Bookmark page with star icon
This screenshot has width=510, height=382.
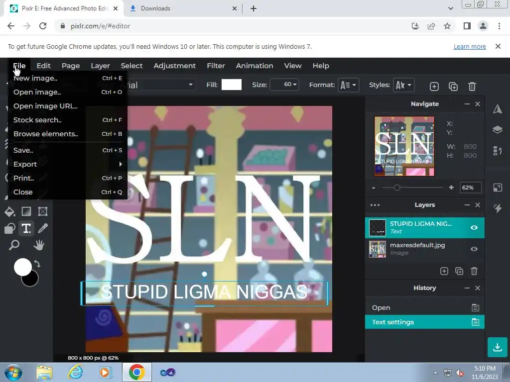[x=447, y=26]
